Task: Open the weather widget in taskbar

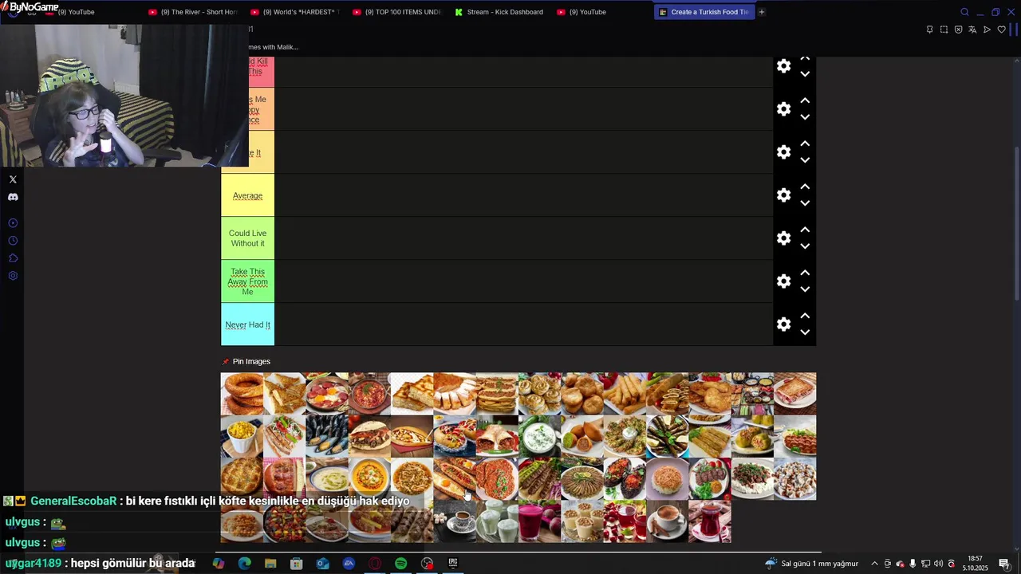Action: (x=811, y=564)
